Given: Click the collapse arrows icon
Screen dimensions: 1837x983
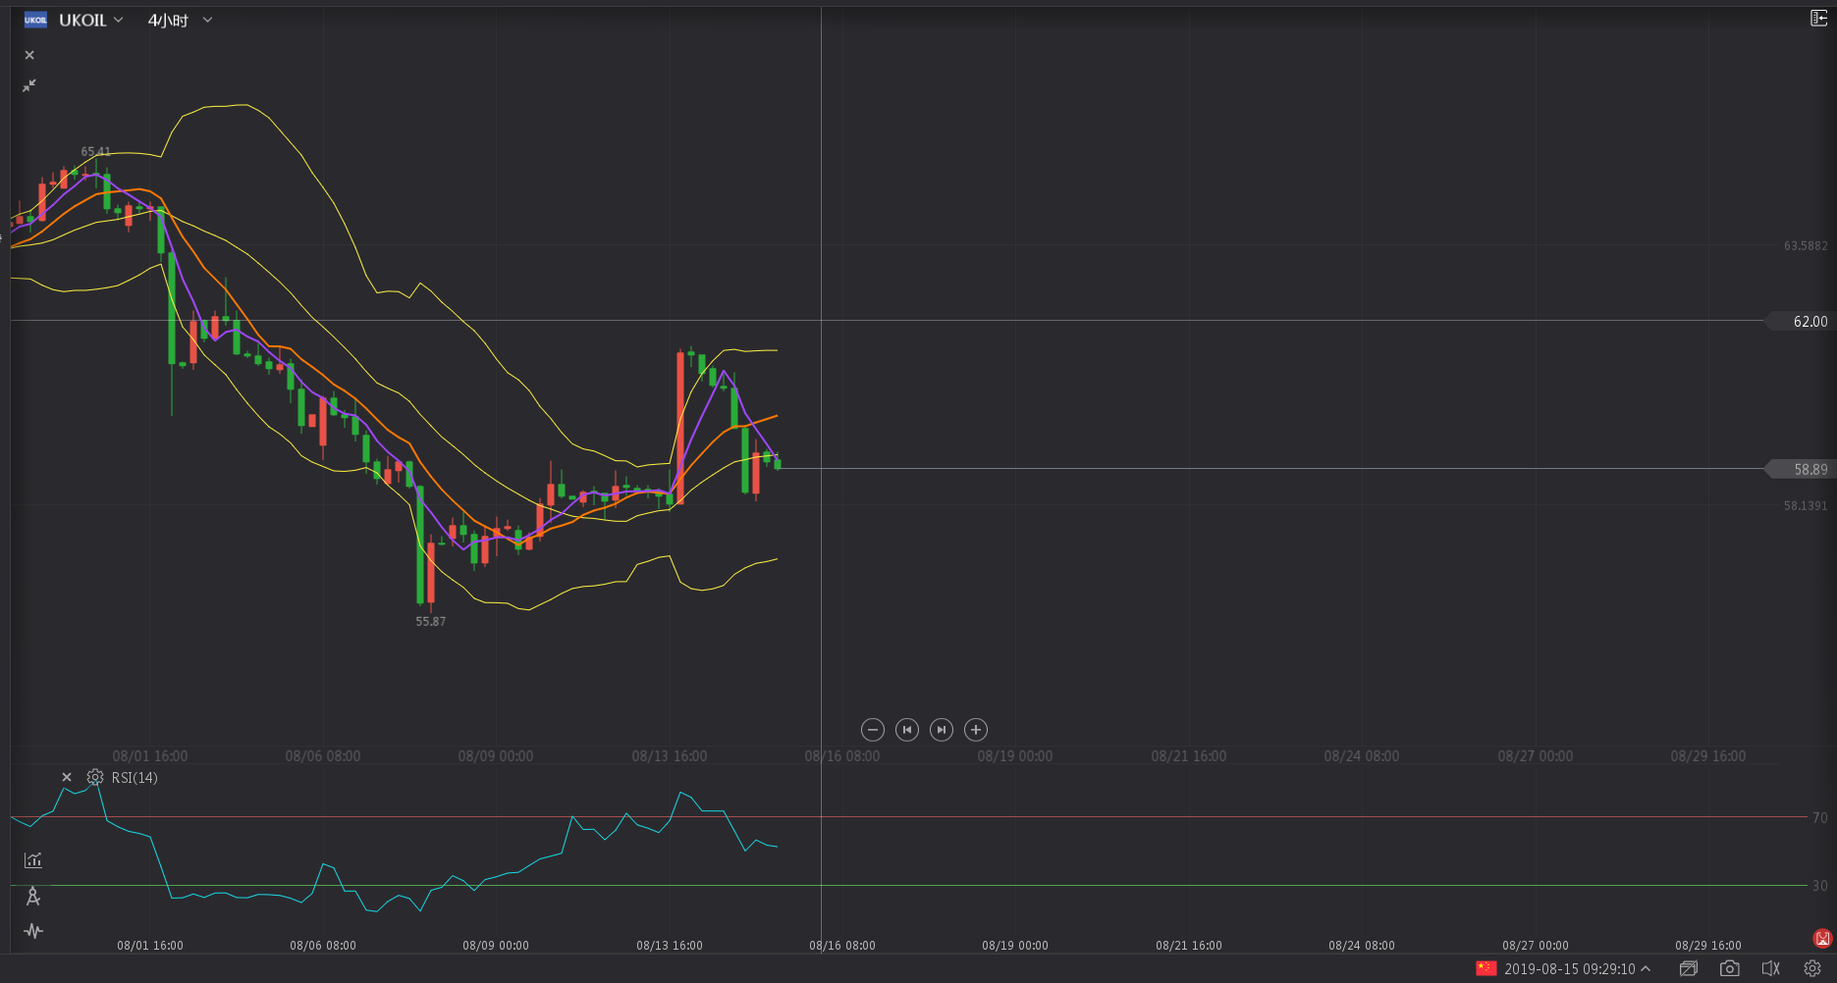Looking at the screenshot, I should coord(29,85).
